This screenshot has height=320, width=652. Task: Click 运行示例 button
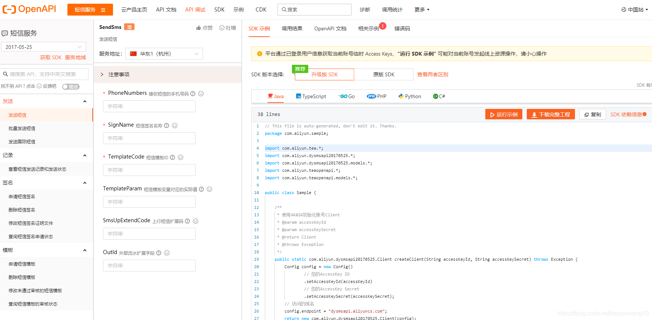point(504,114)
